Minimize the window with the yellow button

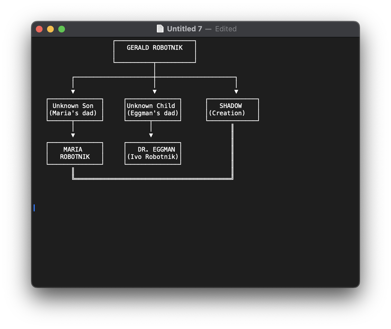50,29
